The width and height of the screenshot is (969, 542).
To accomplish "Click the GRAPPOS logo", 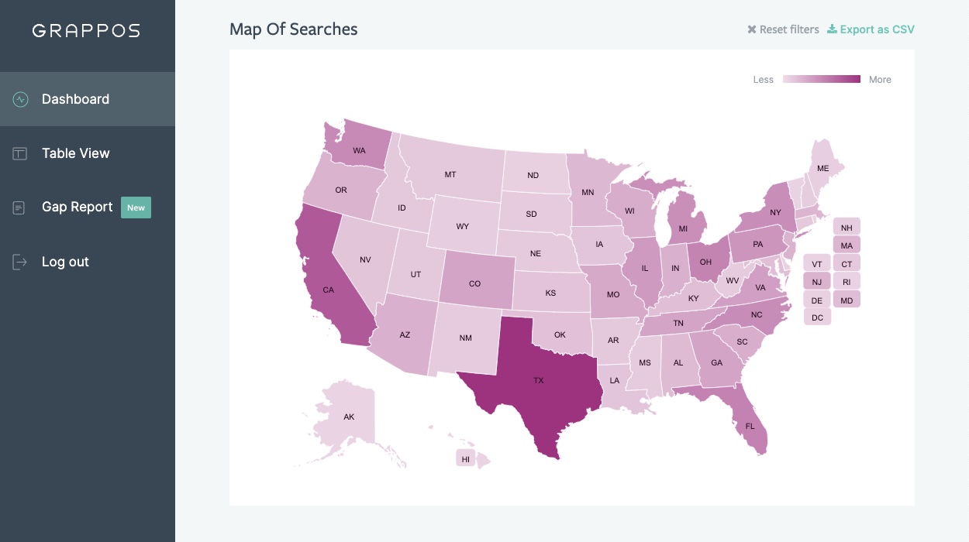I will [85, 31].
